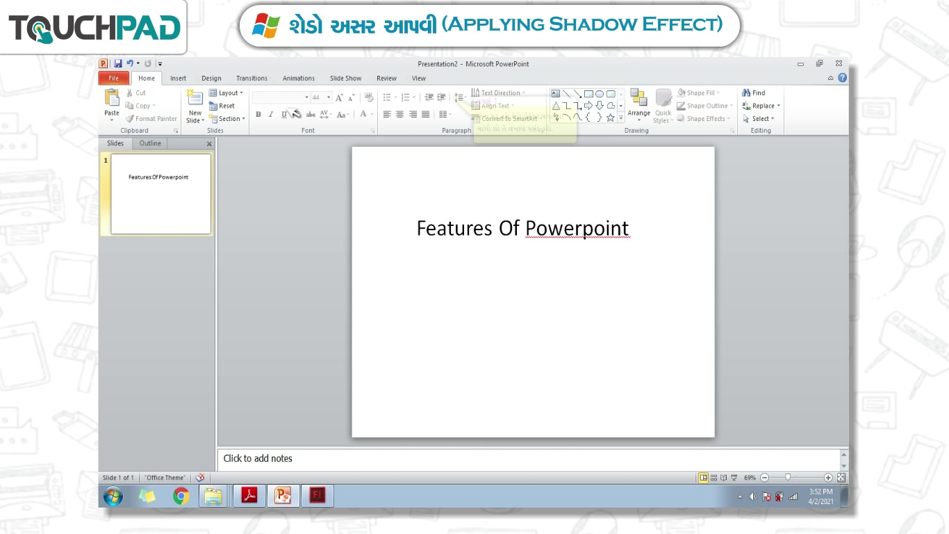
Task: Shrink the font size
Action: click(x=352, y=98)
